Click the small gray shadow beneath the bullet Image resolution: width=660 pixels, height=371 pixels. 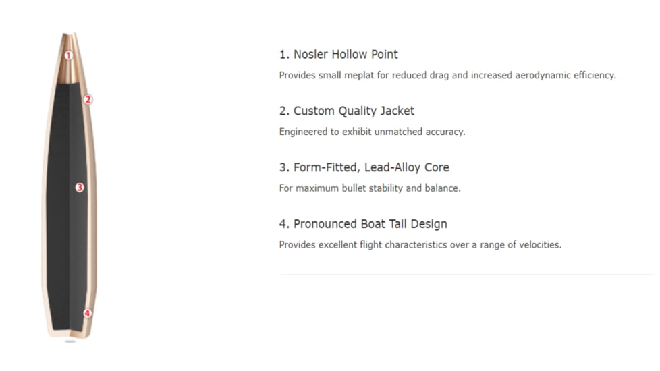point(70,341)
